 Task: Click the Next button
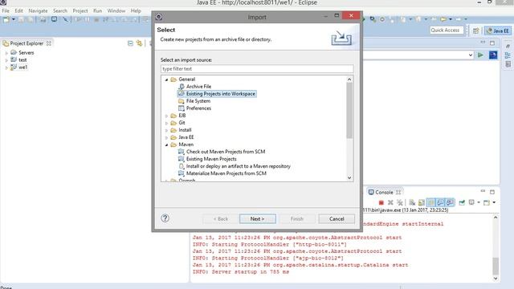[x=257, y=218]
